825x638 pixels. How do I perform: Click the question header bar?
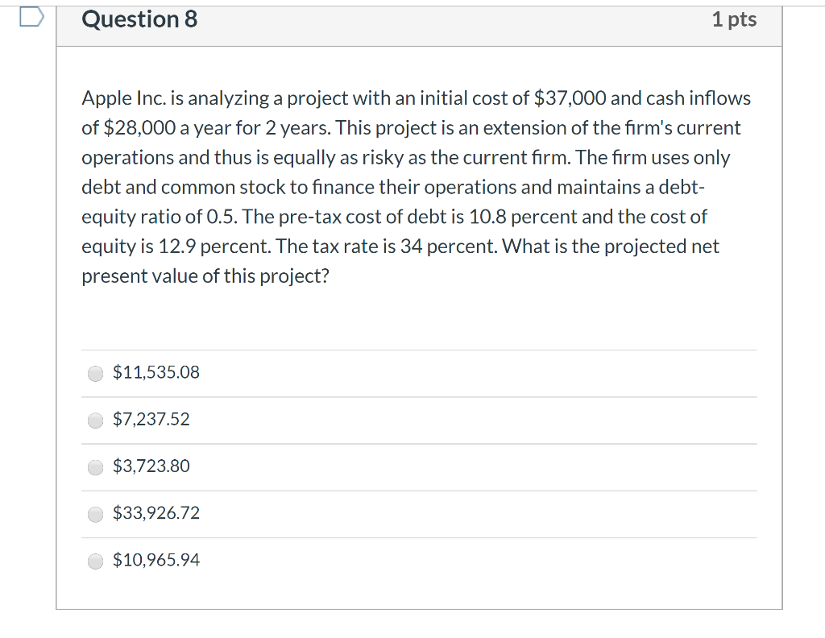419,24
